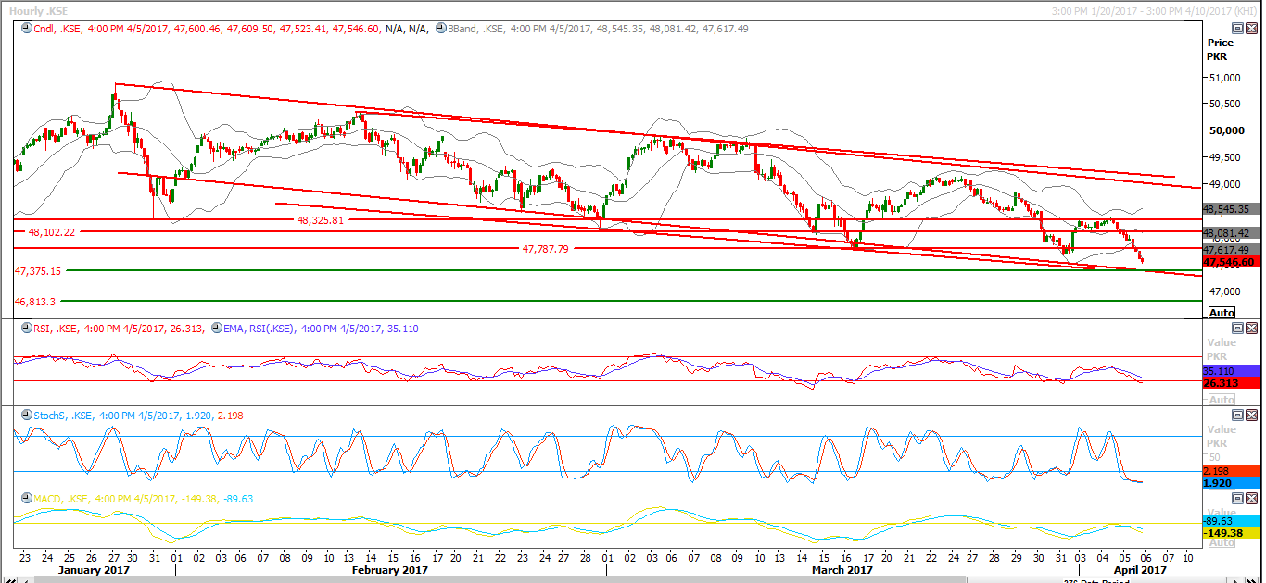
Task: Click the Price PKR axis title
Action: click(1220, 49)
